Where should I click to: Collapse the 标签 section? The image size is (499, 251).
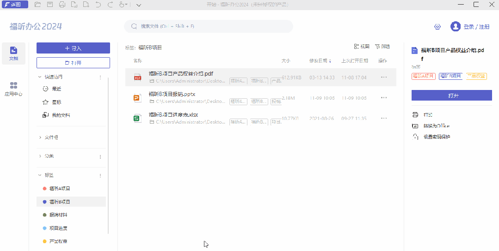[x=40, y=175]
